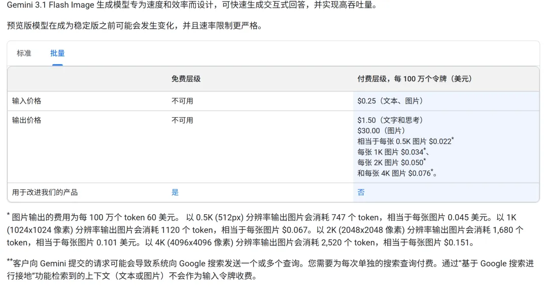Image resolution: width=548 pixels, height=291 pixels.
Task: Open the 否 link in paid tier column
Action: (x=361, y=192)
